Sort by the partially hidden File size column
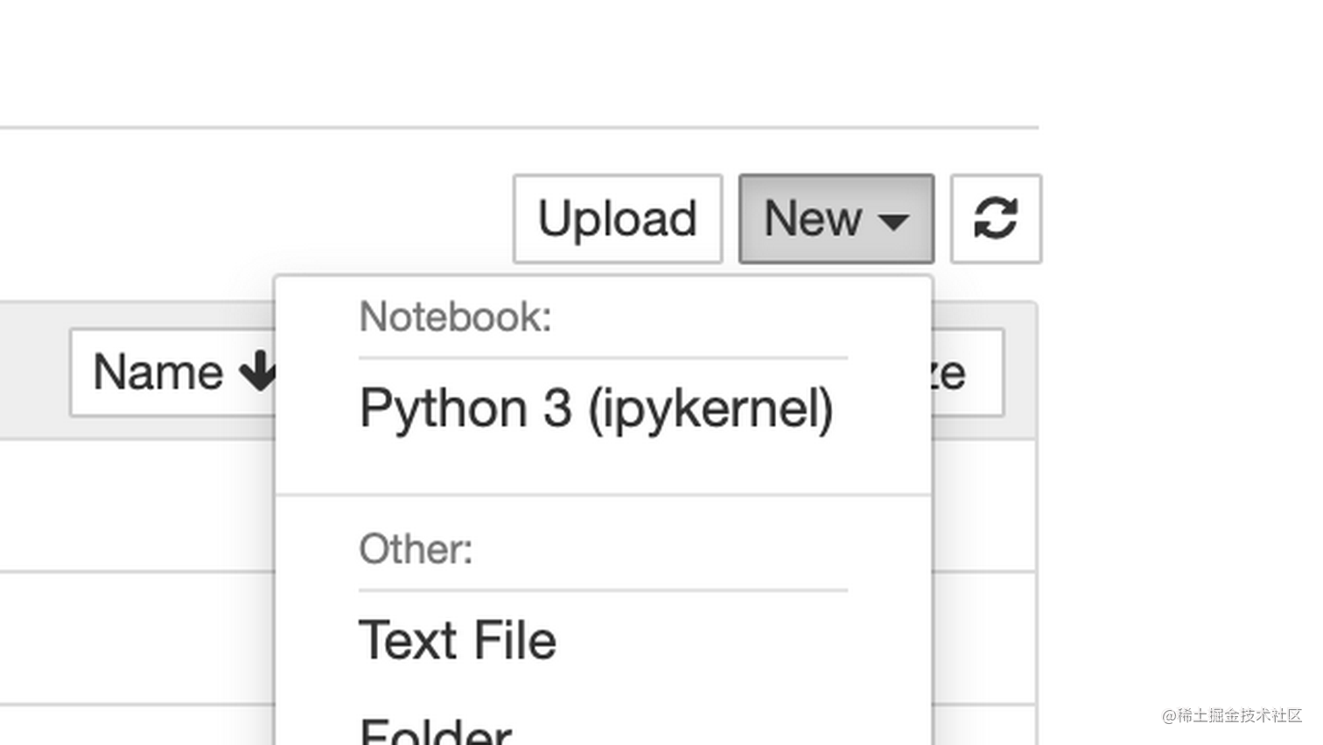The height and width of the screenshot is (745, 1323). (968, 372)
